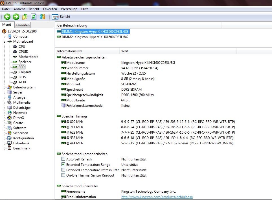Expand the Computer tree node
The image size is (272, 200).
(x=5, y=37)
